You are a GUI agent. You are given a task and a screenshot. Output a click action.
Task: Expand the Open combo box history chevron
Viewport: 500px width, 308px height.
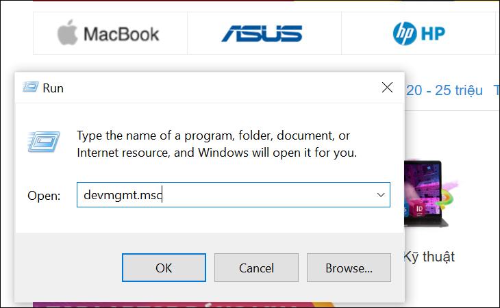pyautogui.click(x=381, y=194)
